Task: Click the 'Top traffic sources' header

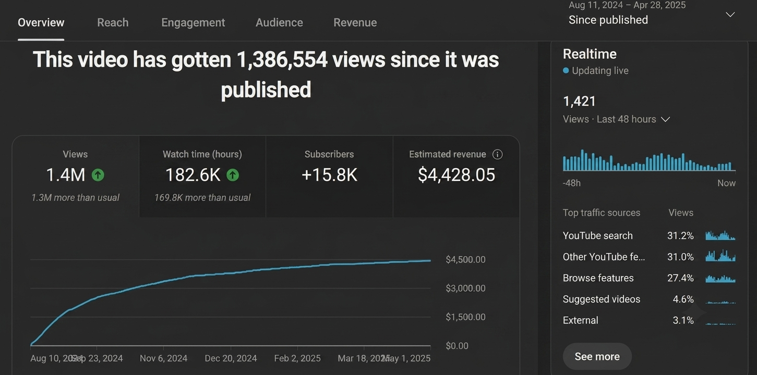Action: coord(602,213)
